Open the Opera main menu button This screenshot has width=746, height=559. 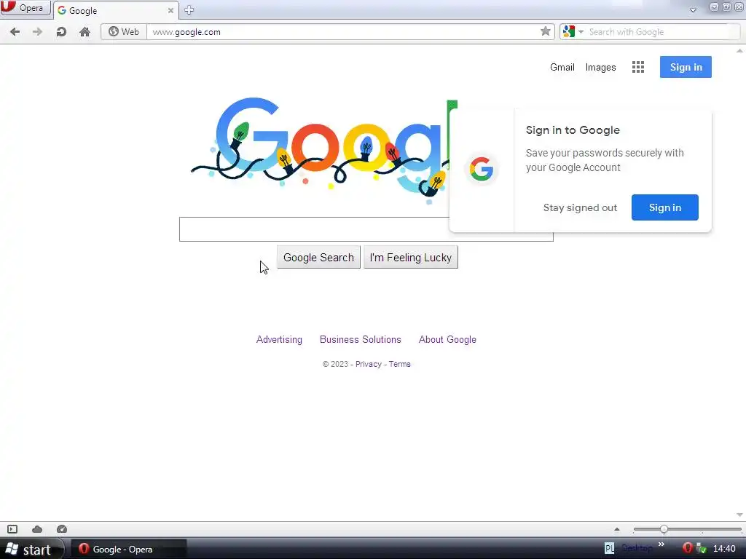click(25, 8)
